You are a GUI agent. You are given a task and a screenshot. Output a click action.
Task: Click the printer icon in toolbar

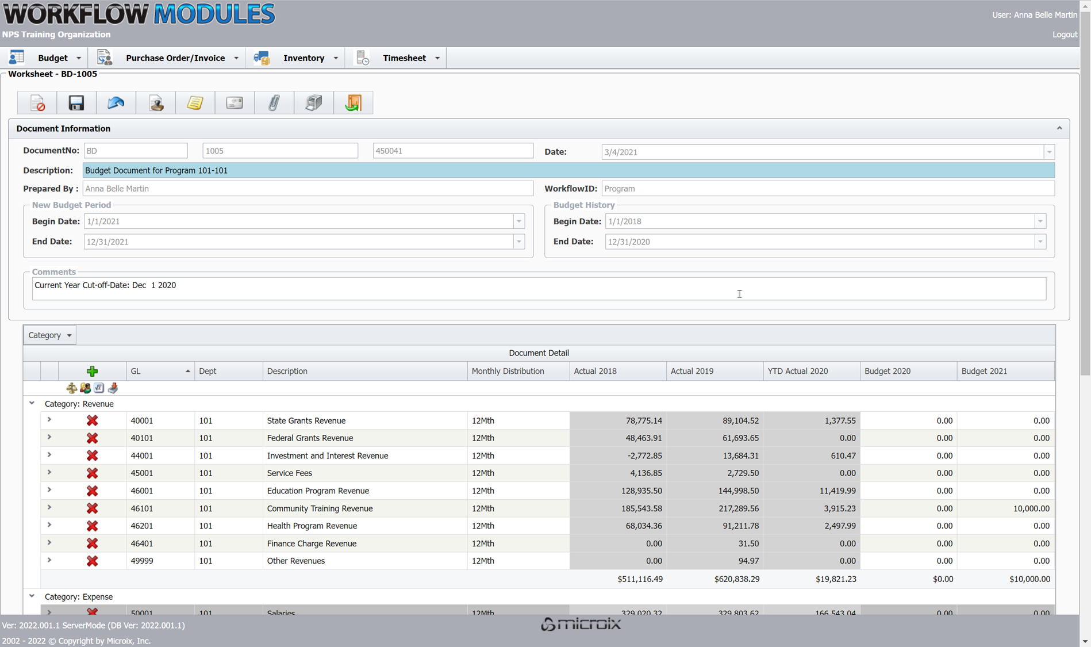313,103
